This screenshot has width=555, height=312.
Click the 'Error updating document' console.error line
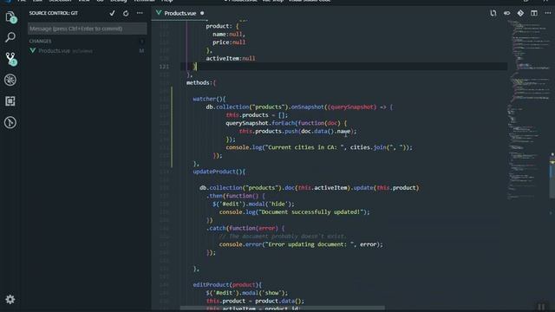pos(301,244)
